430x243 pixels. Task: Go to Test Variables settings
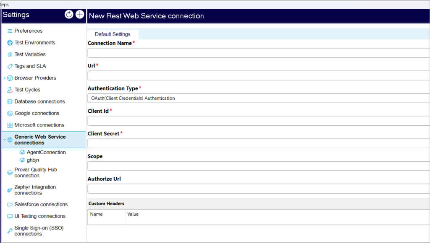coord(30,54)
